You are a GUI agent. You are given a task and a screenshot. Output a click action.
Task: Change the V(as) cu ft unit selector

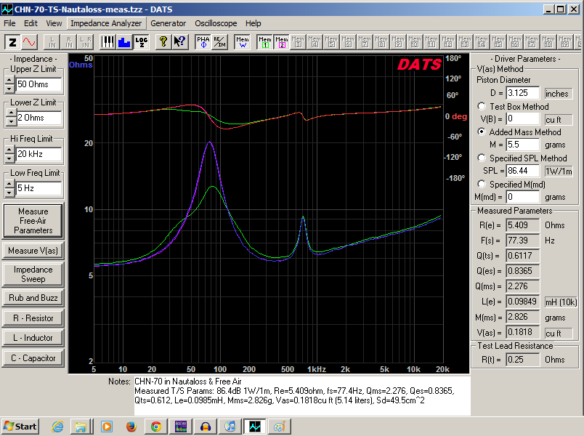point(558,333)
